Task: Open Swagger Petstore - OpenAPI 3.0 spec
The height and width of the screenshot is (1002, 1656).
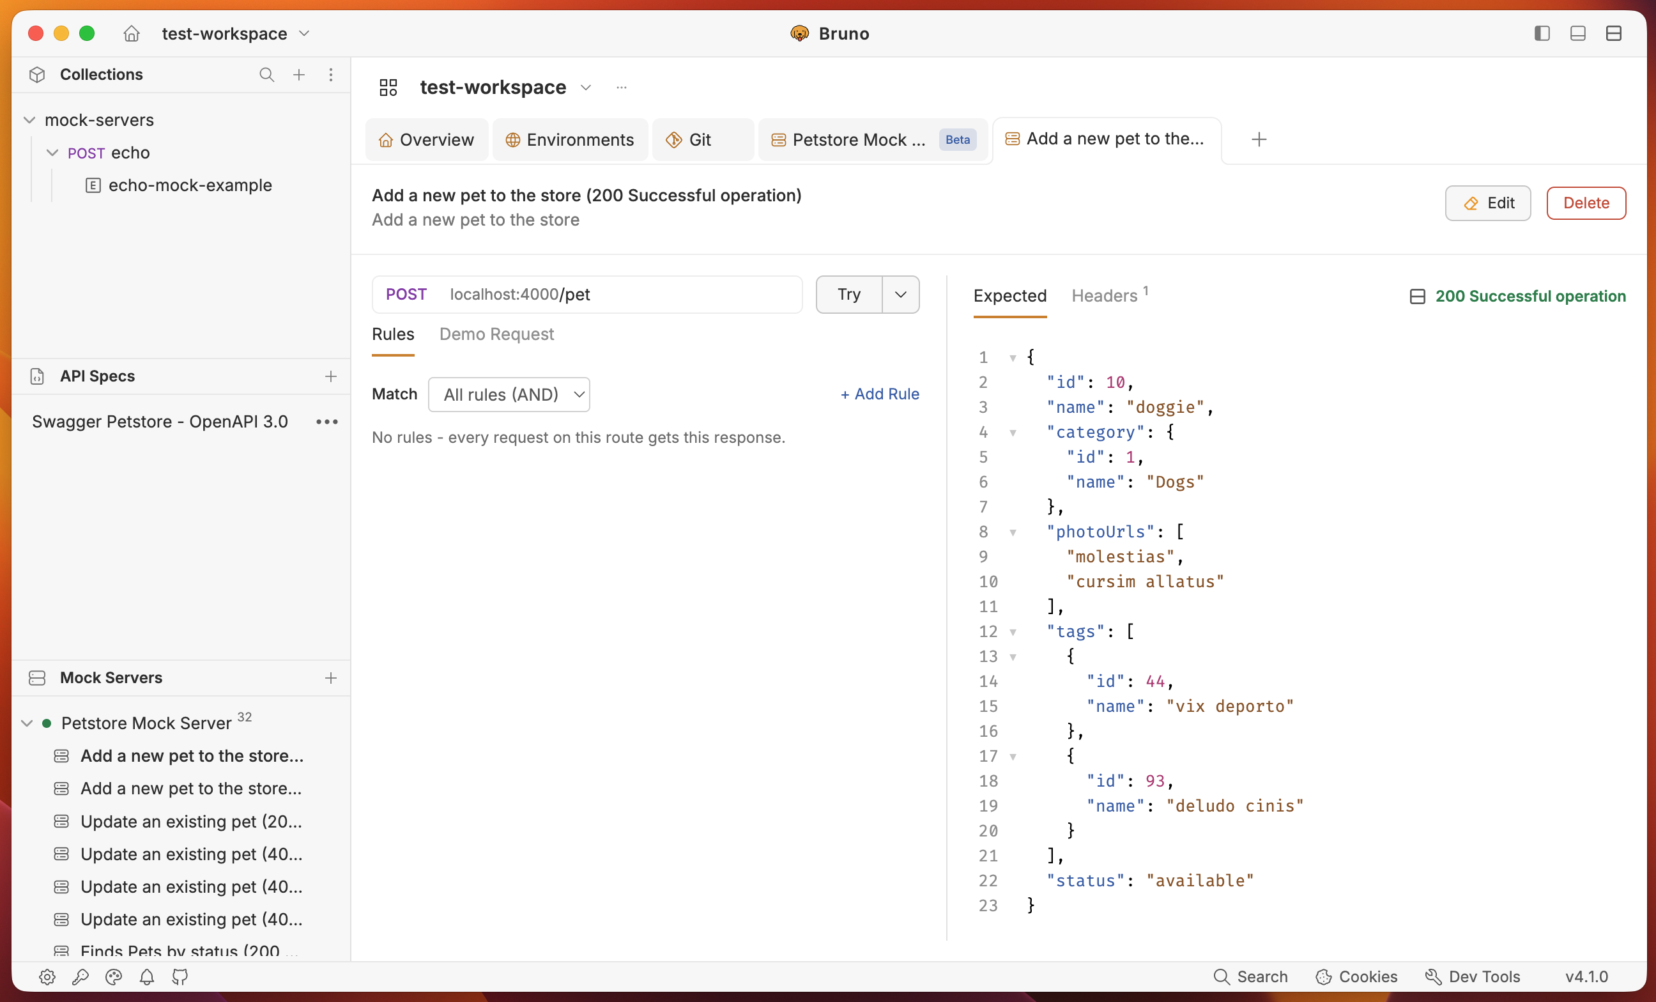Action: [160, 422]
